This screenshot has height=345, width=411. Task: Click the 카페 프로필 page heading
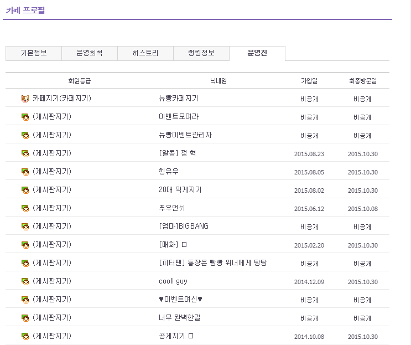pyautogui.click(x=25, y=10)
